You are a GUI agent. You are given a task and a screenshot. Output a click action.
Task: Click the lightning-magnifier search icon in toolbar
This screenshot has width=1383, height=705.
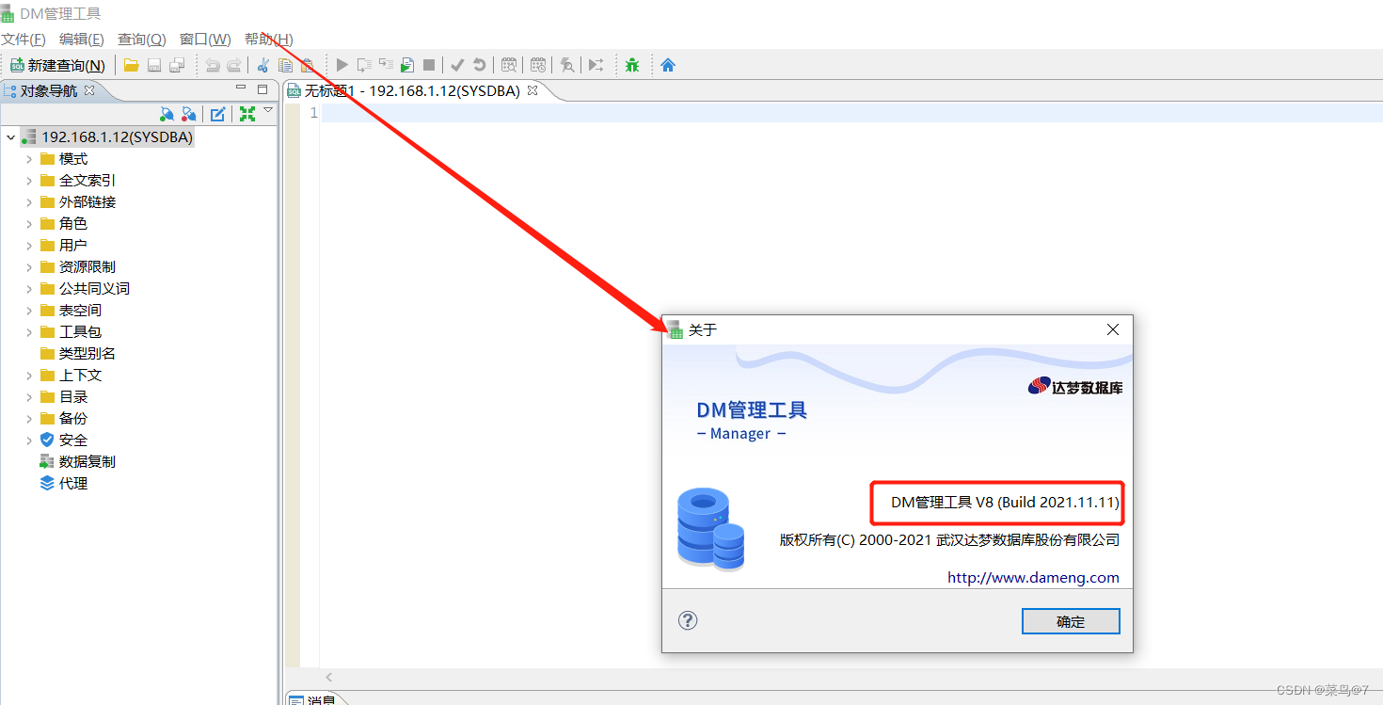567,65
